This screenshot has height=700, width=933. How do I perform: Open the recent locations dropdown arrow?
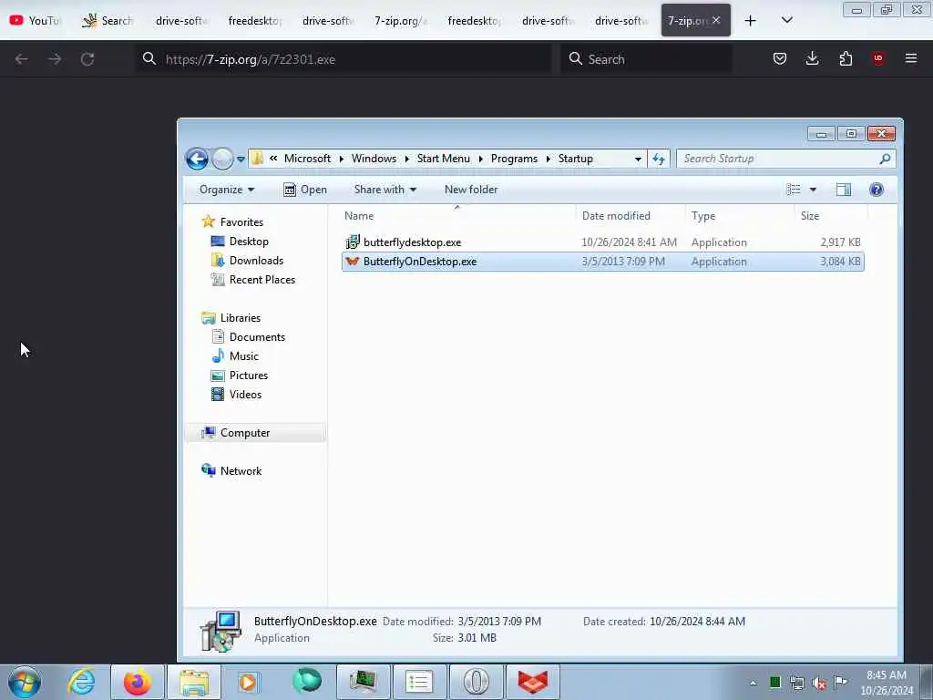tap(241, 159)
